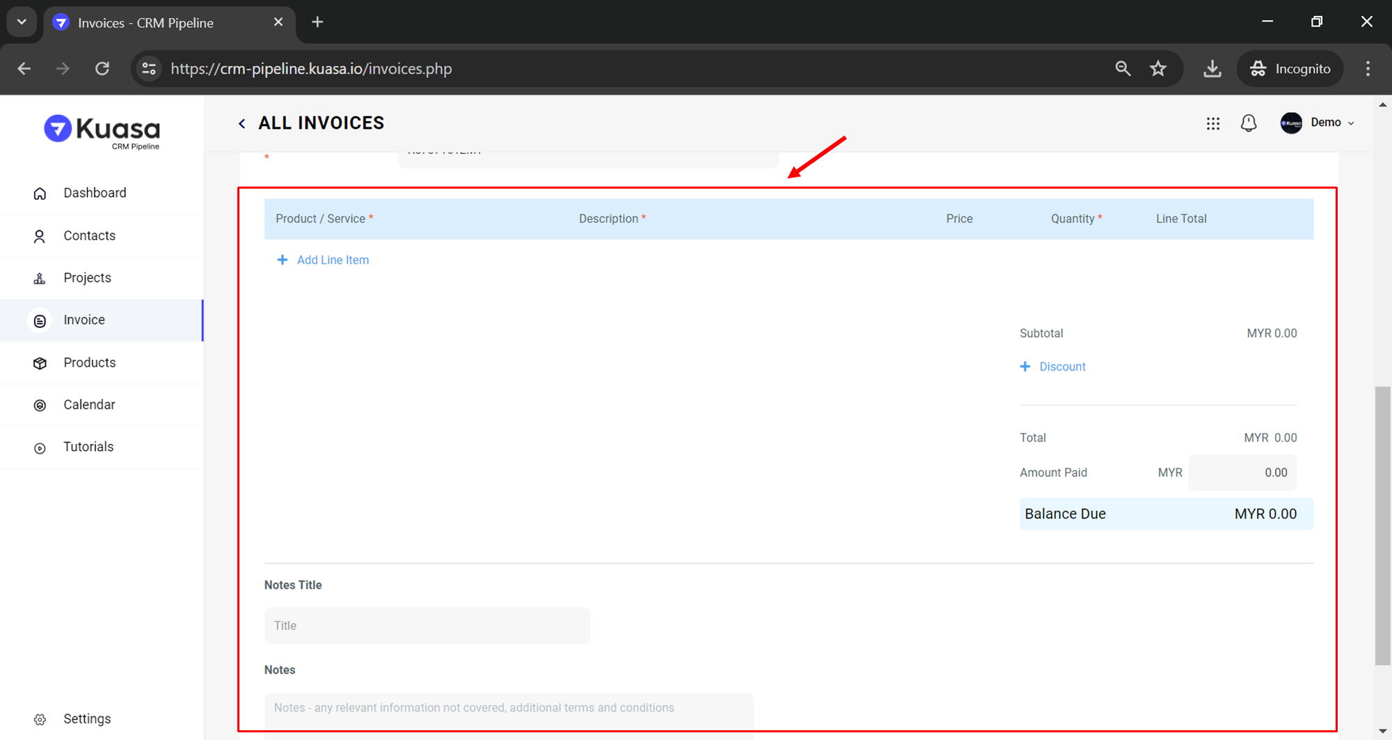Open the apps grid icon
1392x740 pixels.
(1212, 123)
